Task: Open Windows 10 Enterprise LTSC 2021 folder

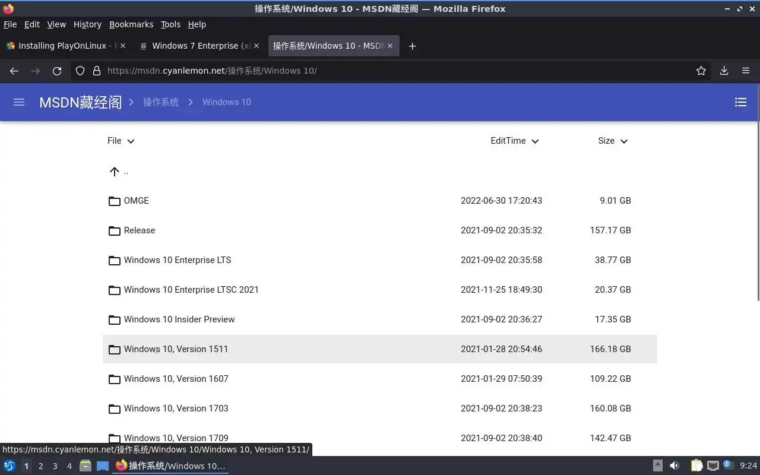Action: pos(191,290)
